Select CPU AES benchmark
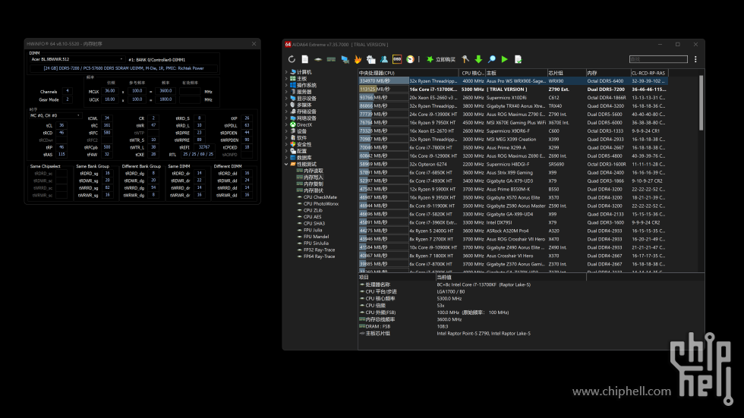This screenshot has width=744, height=418. (312, 216)
